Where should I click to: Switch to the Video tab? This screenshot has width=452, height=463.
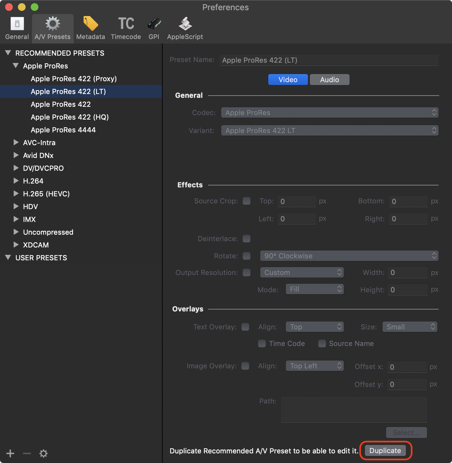pos(288,80)
